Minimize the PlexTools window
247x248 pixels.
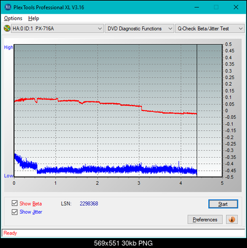(x=197, y=7)
